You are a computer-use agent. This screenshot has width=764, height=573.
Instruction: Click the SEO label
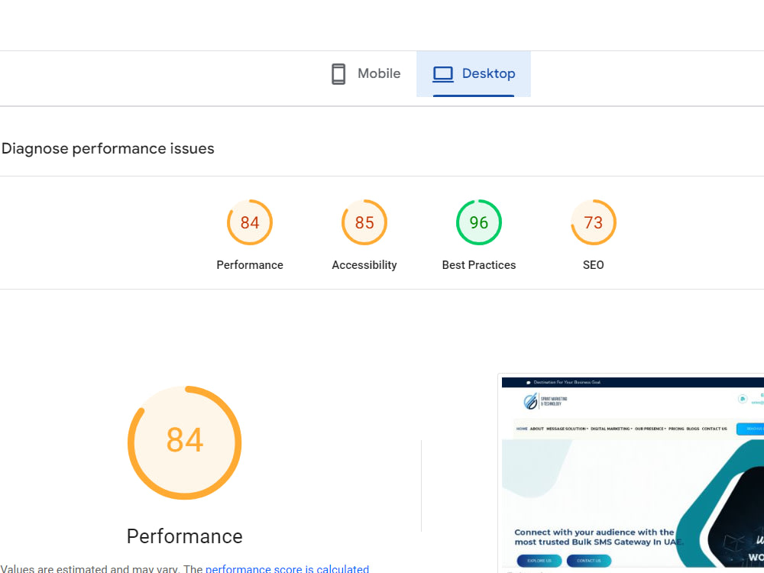click(593, 265)
